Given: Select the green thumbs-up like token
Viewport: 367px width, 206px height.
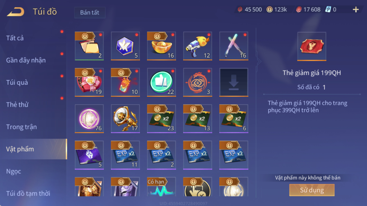Looking at the screenshot, I should coord(161,82).
